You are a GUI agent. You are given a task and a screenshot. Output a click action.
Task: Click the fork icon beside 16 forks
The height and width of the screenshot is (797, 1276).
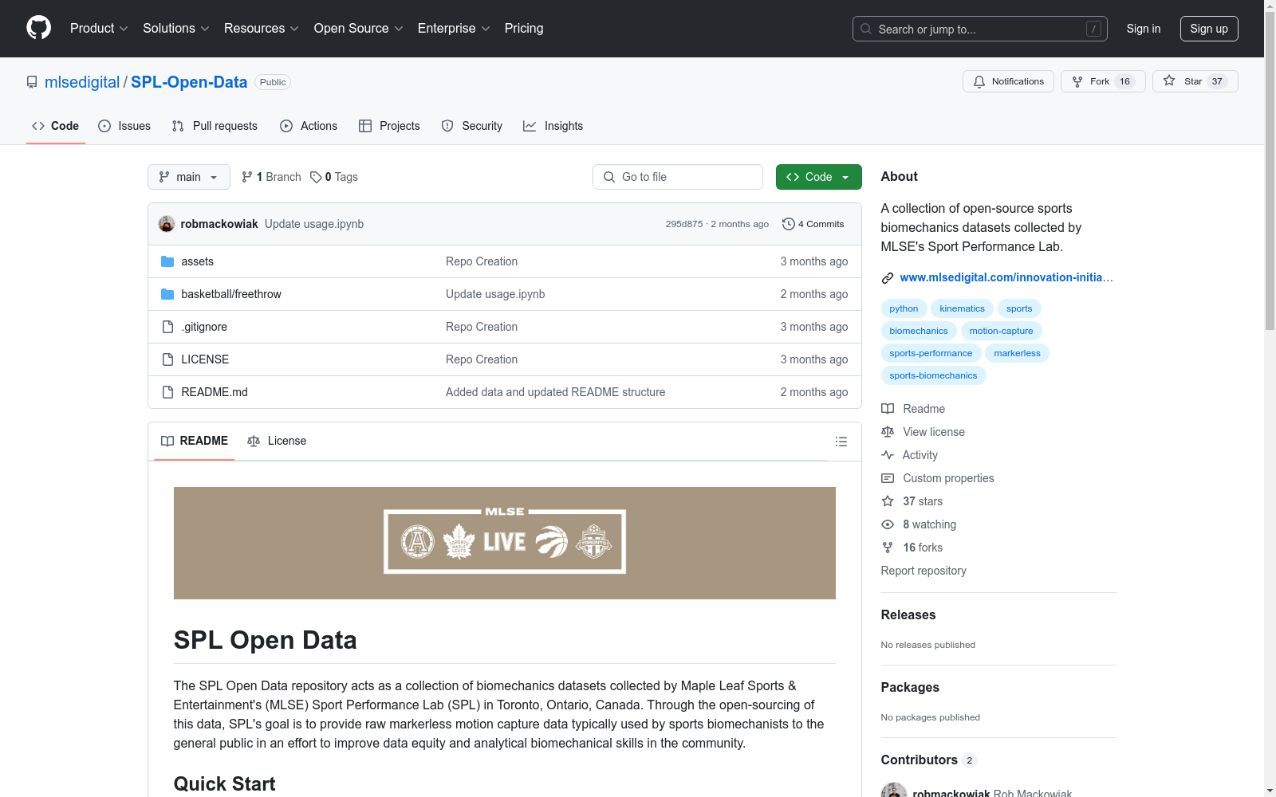pyautogui.click(x=888, y=548)
